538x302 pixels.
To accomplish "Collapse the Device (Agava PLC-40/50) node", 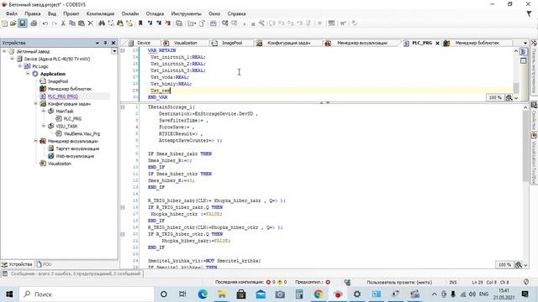I will [12, 59].
